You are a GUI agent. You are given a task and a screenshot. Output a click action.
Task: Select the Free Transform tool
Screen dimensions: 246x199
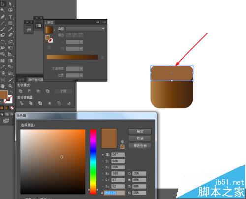(x=10, y=48)
